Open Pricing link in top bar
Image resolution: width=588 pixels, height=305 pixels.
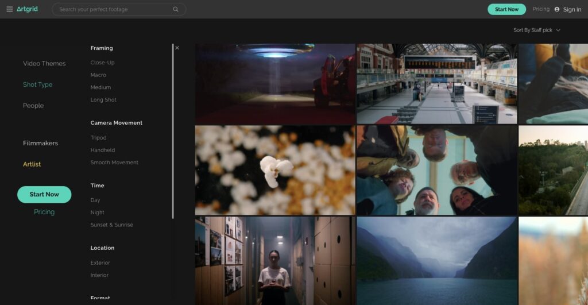pos(541,9)
